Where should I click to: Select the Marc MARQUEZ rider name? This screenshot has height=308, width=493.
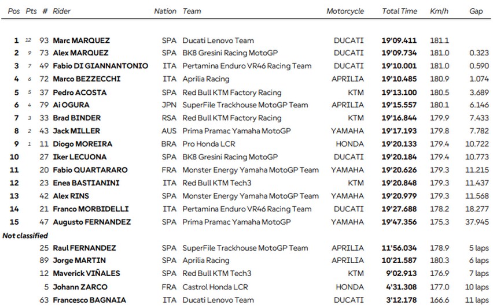click(81, 40)
